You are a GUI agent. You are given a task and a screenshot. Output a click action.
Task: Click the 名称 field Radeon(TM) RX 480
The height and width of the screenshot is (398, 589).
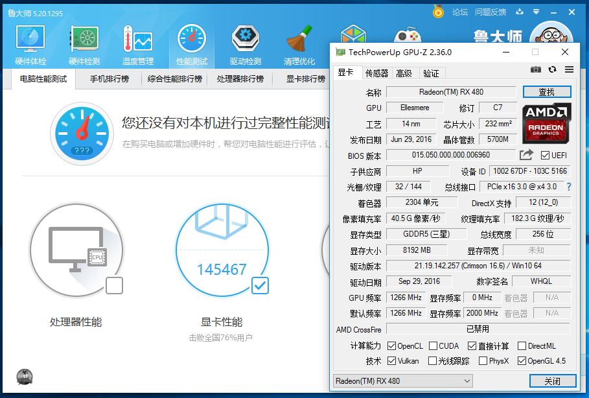(452, 92)
